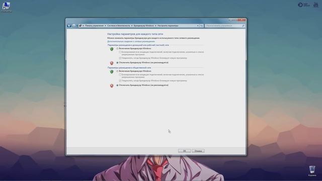322x181 pixels.
Task: Click green shield icon in private network section
Action: click(x=112, y=49)
